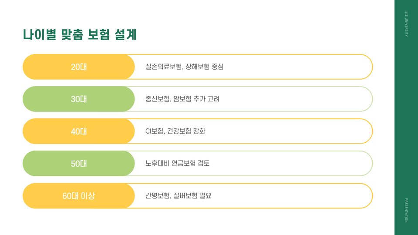This screenshot has height=235, width=418.
Task: Click the slide title 나이별 맞춤 보험 설계
Action: pos(80,35)
